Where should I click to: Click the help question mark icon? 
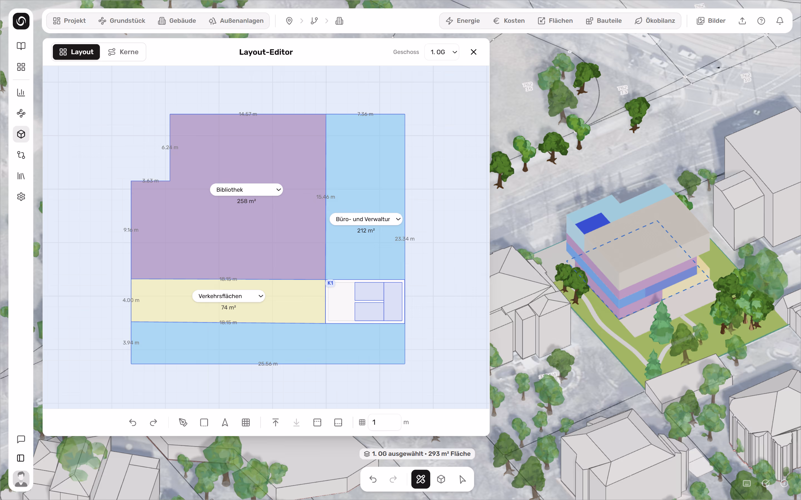coord(761,21)
